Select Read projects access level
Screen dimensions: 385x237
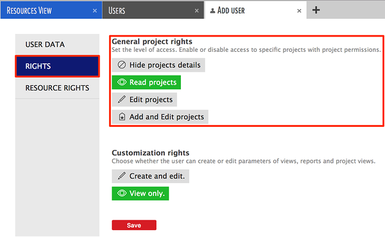tap(146, 83)
